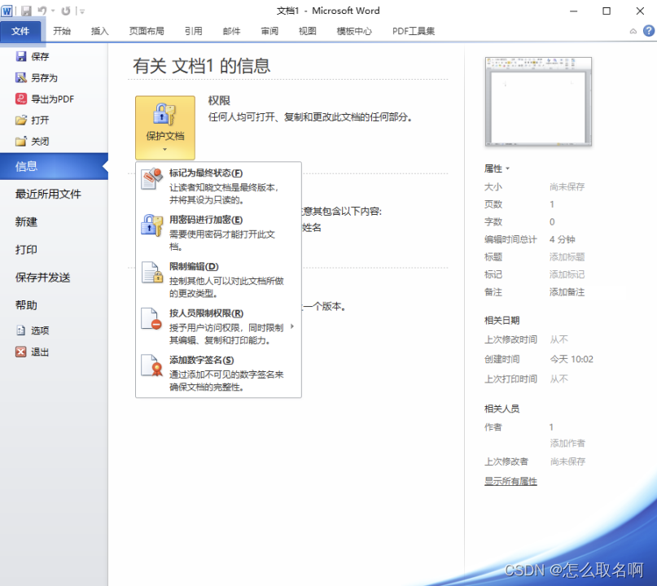Click the 关闭 folder icon

21,142
